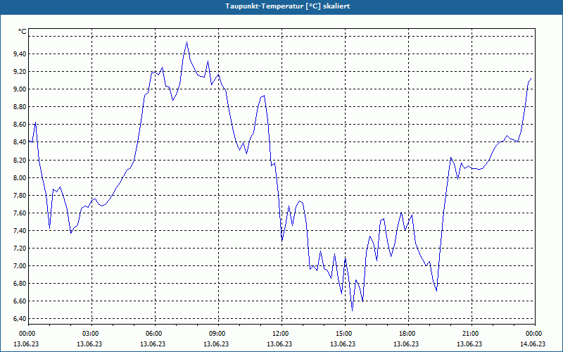The image size is (563, 352).
Task: Click the curve's lowest dip after 15:00
Action: coord(353,310)
